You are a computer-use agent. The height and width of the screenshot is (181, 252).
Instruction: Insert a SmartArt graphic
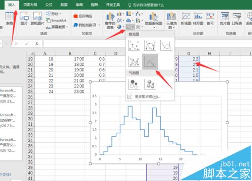pyautogui.click(x=56, y=21)
